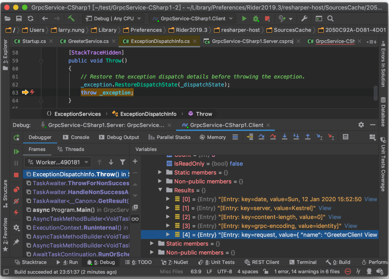The height and width of the screenshot is (279, 389).
Task: Expand the [0] Entry key=date item
Action: coord(168,199)
